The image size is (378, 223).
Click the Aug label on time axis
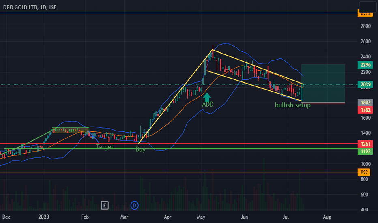[327, 217]
